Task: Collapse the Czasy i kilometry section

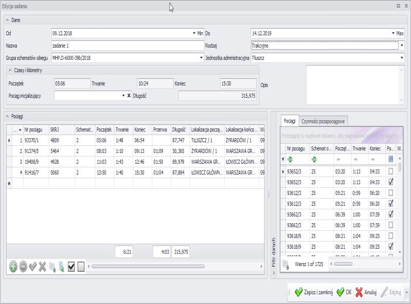Action: click(x=10, y=70)
